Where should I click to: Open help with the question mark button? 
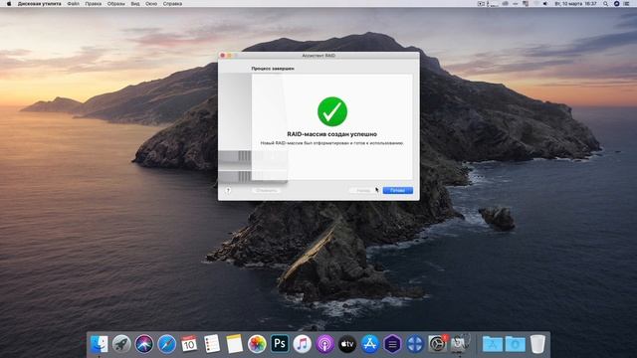[228, 190]
